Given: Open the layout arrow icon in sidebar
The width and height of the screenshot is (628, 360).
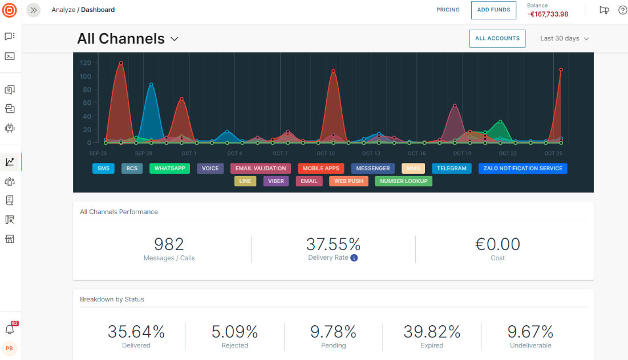Looking at the screenshot, I should 10,220.
